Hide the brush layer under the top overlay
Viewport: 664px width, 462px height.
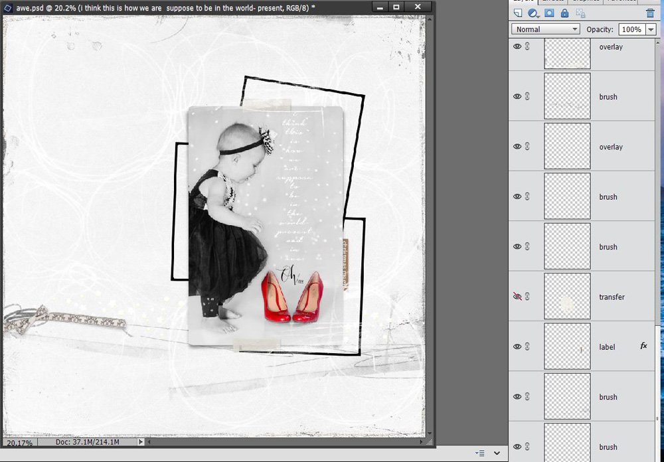tap(517, 96)
